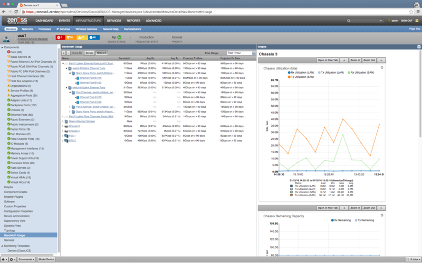
Task: Click the browser address bar
Action: [x=217, y=12]
